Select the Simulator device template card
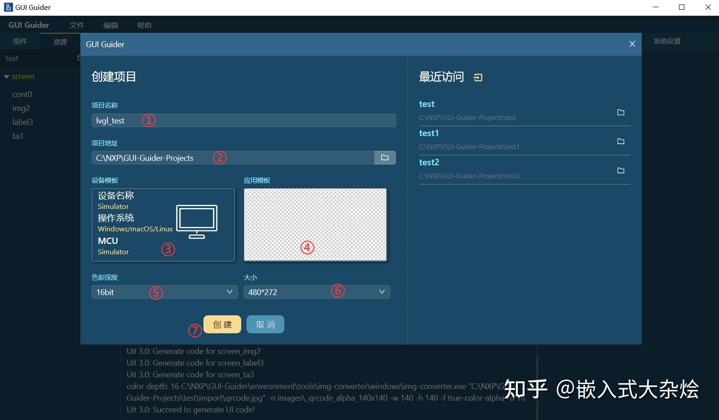 click(163, 224)
